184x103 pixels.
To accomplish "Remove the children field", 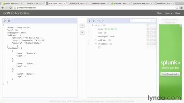I will (155, 44).
